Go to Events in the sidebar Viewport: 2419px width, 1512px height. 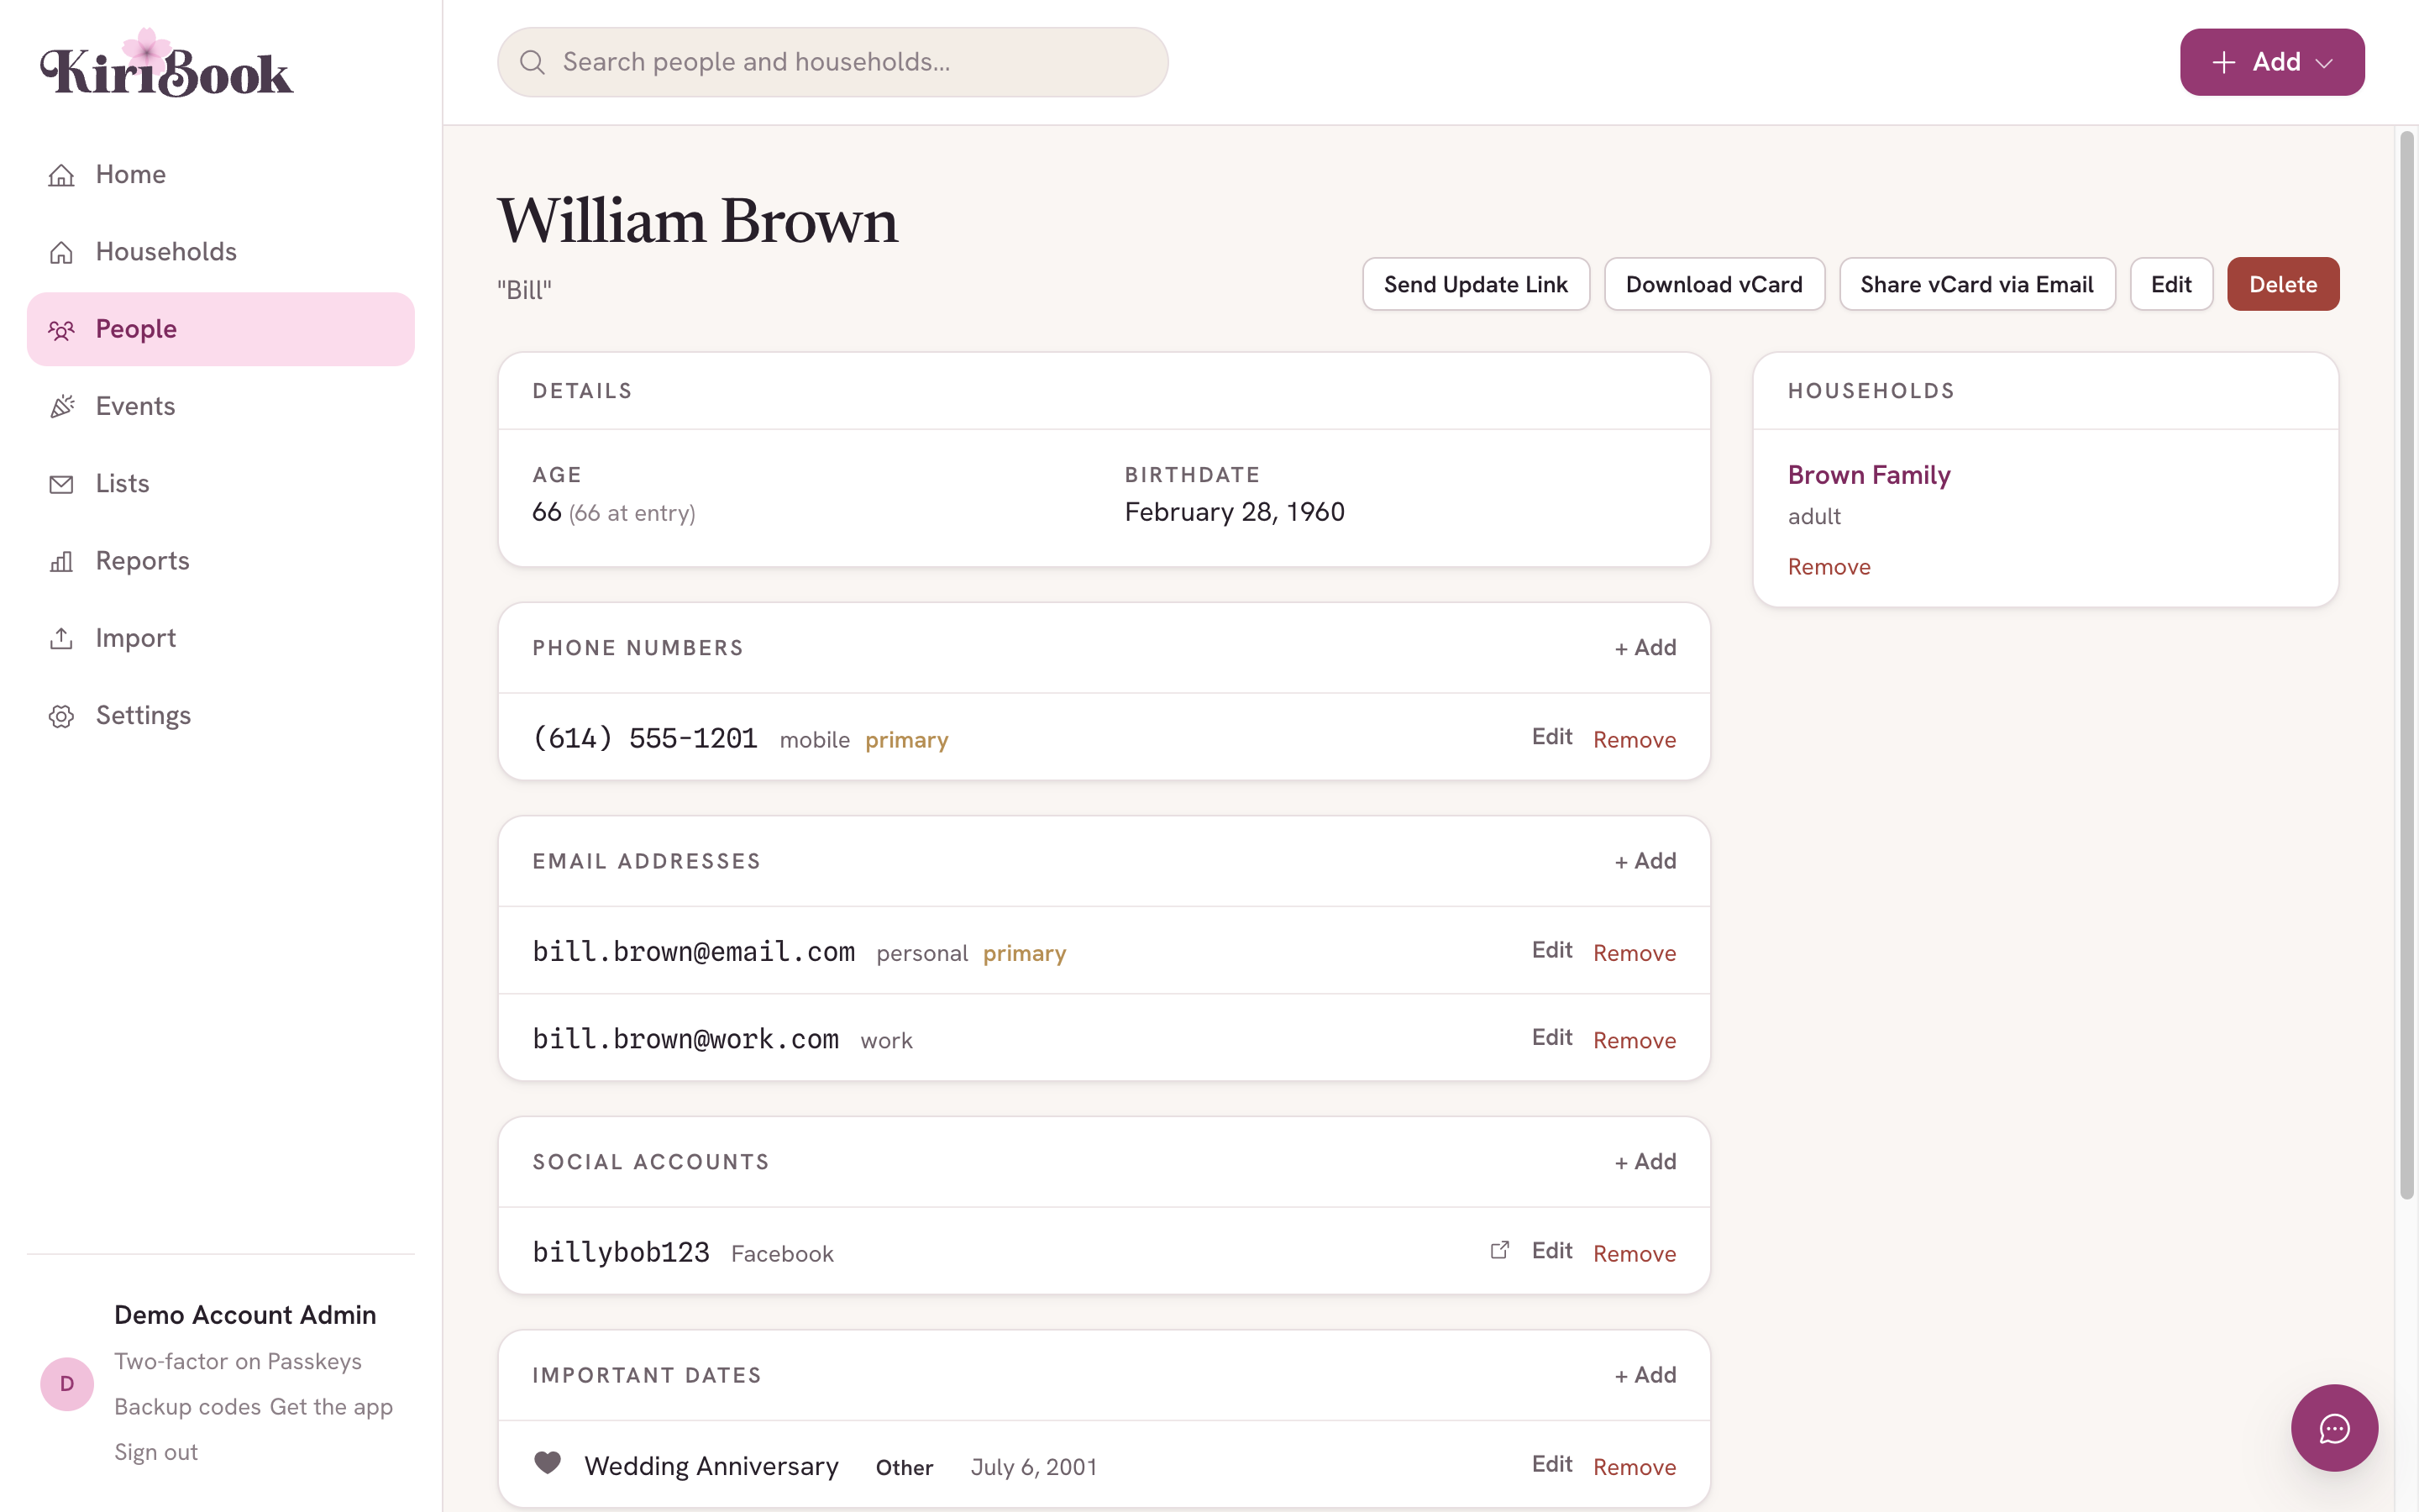[x=221, y=406]
